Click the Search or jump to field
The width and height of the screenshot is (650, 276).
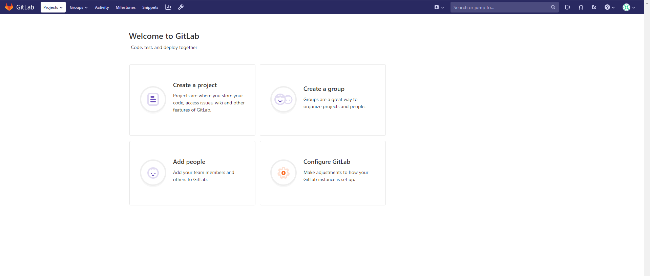[504, 7]
